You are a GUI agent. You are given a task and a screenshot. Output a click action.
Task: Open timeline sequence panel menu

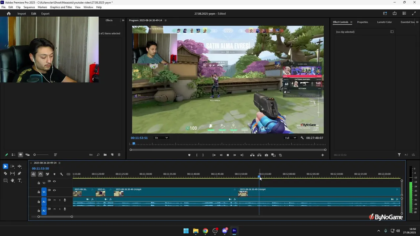(59, 163)
